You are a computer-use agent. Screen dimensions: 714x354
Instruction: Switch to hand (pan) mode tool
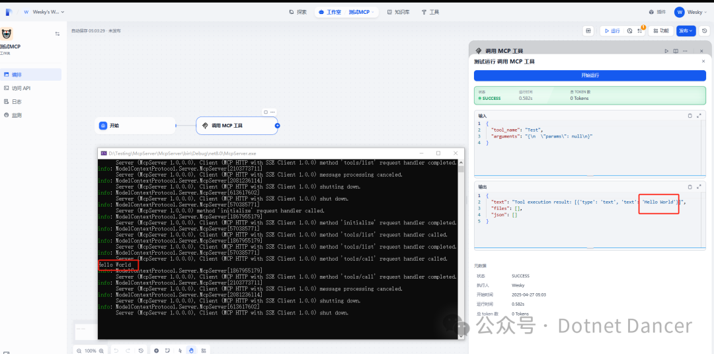191,350
